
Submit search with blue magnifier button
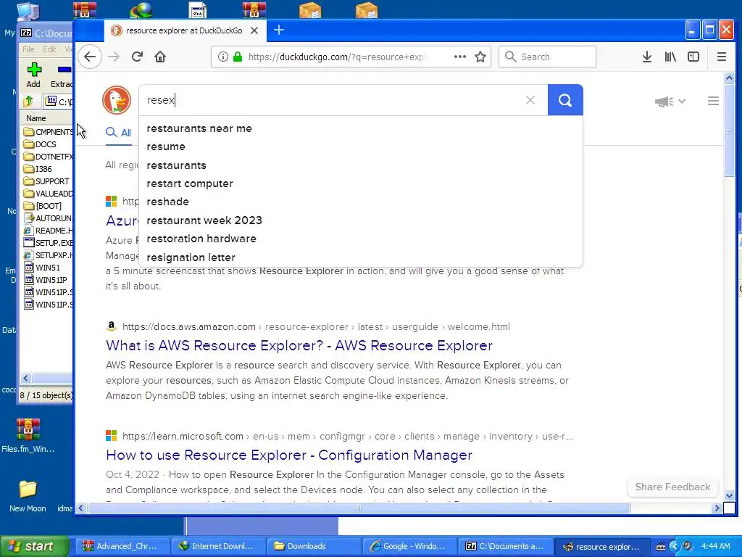565,100
